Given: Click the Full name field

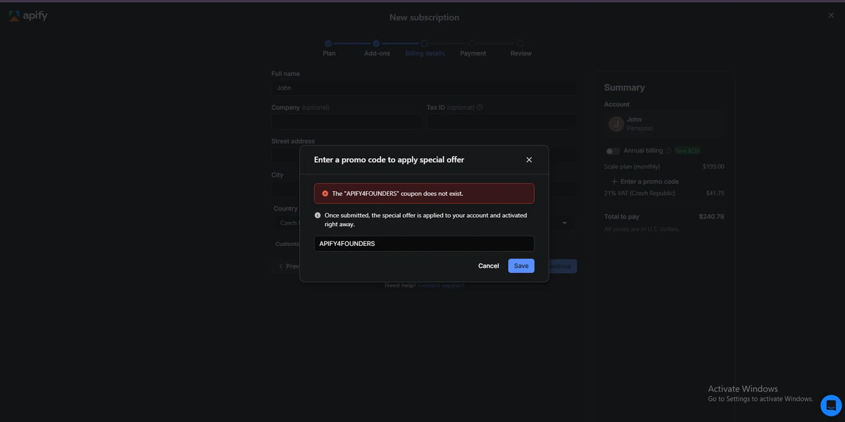Looking at the screenshot, I should (424, 88).
